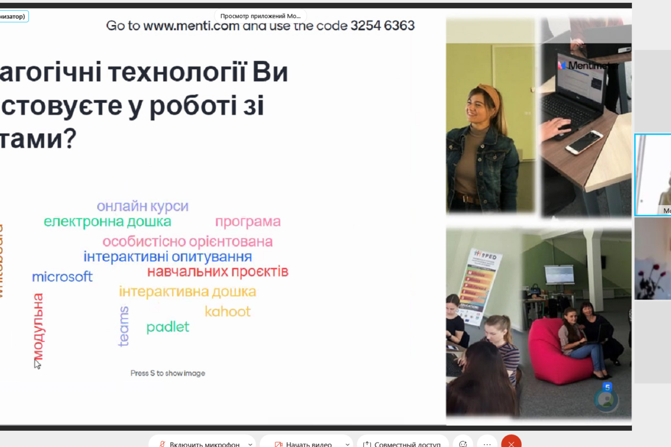Image resolution: width=671 pixels, height=447 pixels.
Task: Click the organizer name tag at top-left
Action: click(x=13, y=17)
